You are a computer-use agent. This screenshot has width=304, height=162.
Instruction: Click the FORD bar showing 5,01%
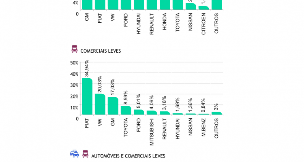[x=139, y=112]
